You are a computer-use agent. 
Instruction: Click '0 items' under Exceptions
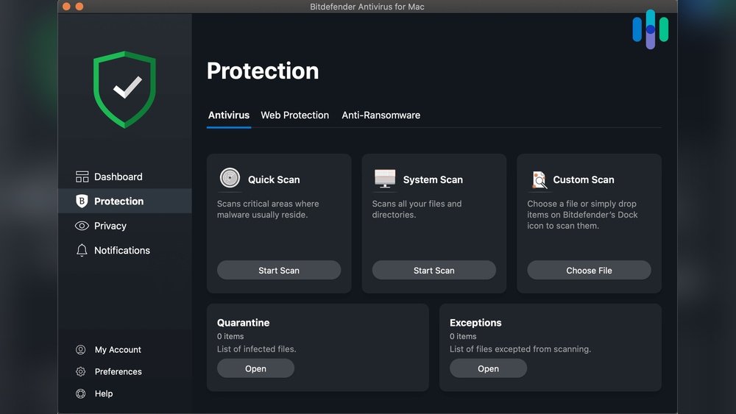click(463, 336)
